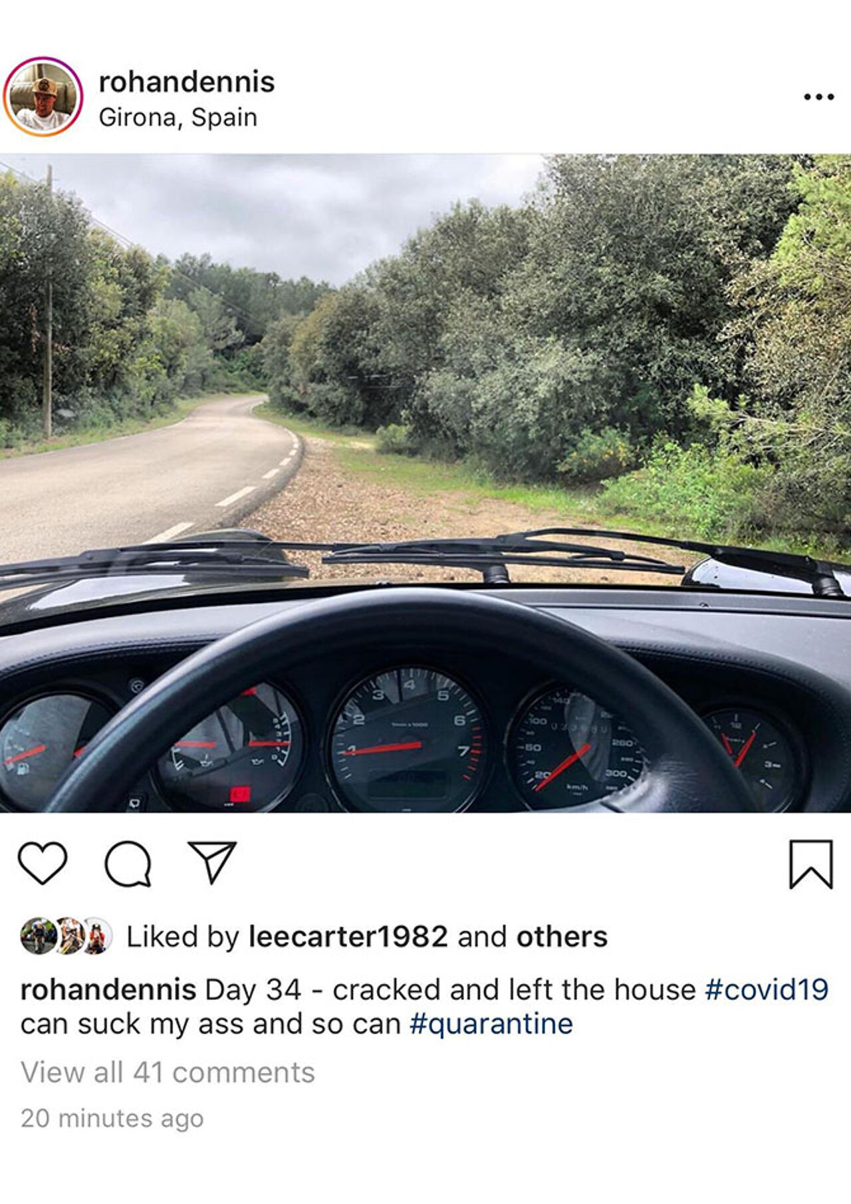851x1204 pixels.
Task: Open the three-dot more options menu
Action: click(818, 97)
